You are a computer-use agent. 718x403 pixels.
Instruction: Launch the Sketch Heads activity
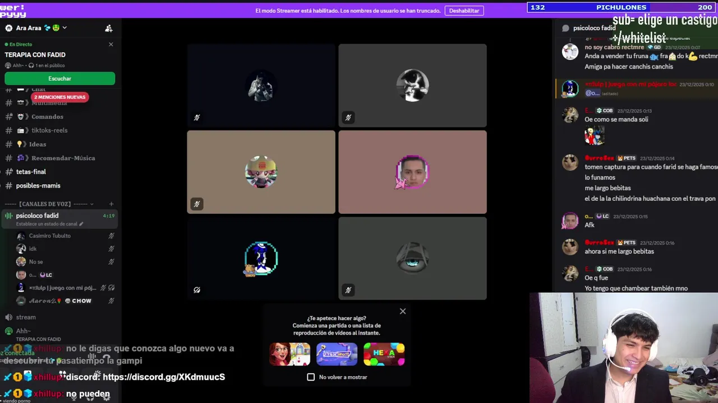[x=337, y=354]
